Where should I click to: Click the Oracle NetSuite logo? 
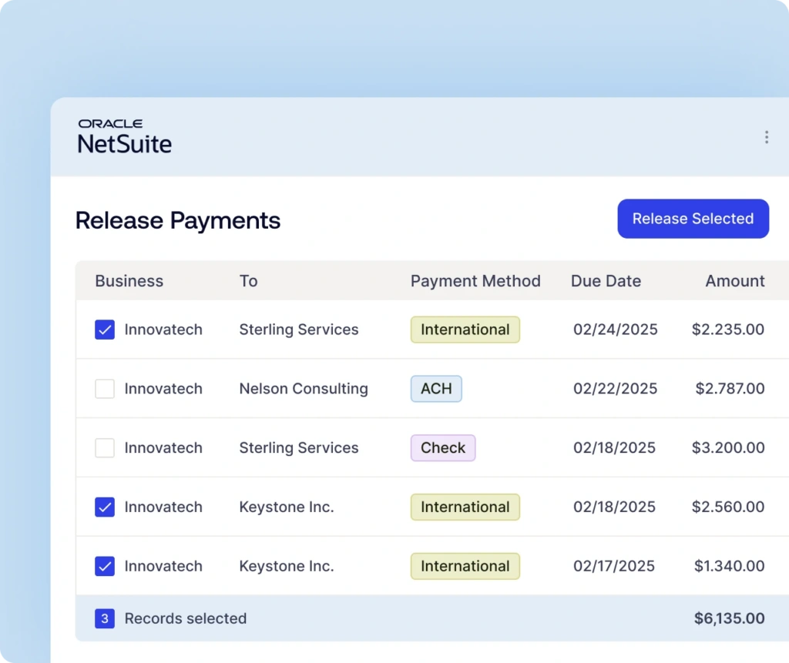pos(124,136)
